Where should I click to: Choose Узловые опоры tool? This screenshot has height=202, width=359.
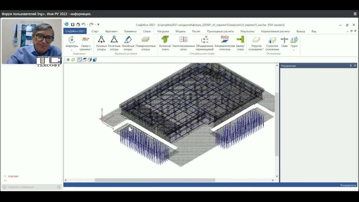pyautogui.click(x=101, y=43)
